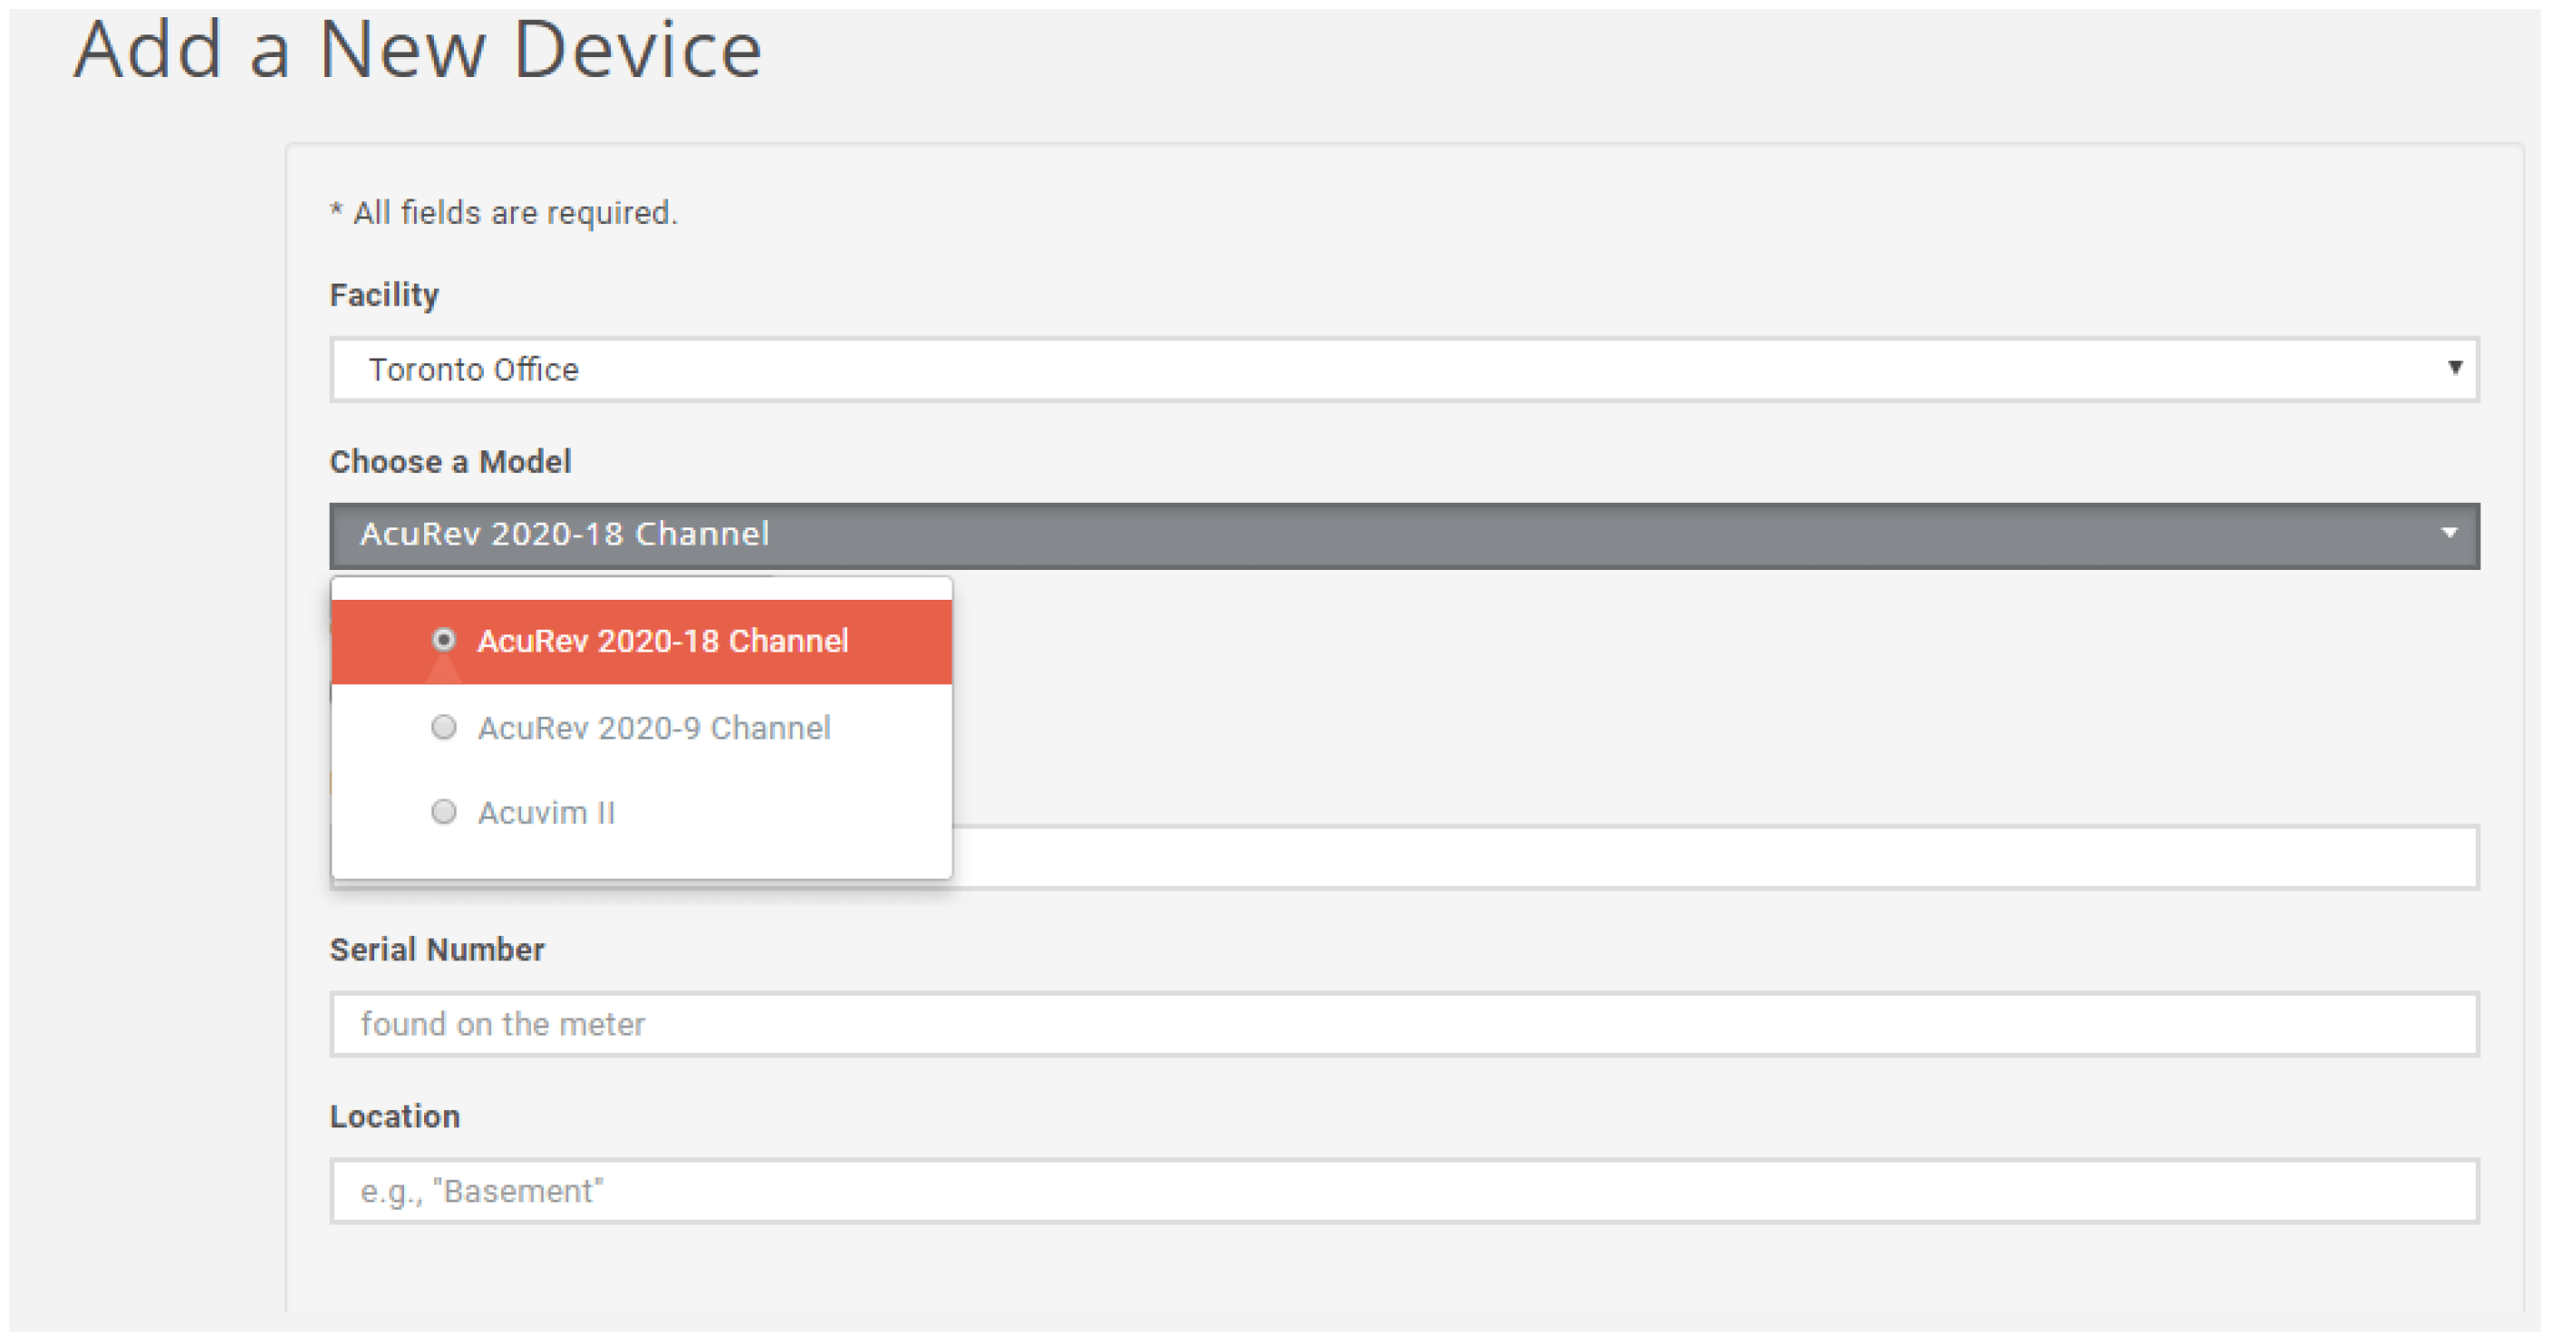Select the AcuRev 2020-9 Channel radio button
Viewport: 2550px width, 1341px height.
click(x=443, y=728)
